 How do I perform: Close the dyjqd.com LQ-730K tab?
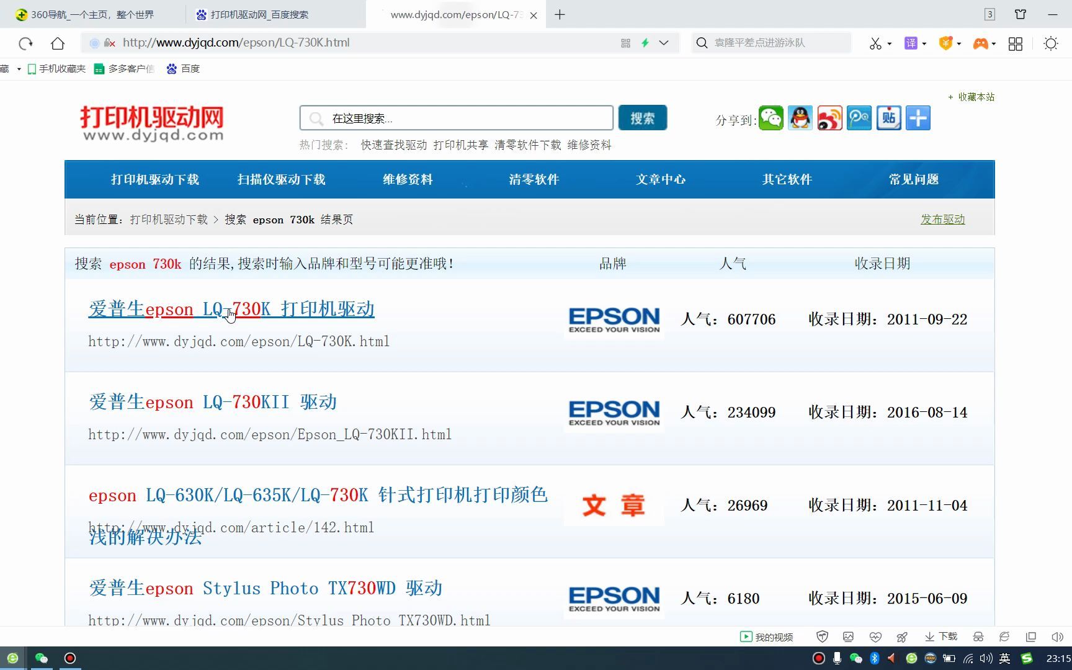pos(534,15)
